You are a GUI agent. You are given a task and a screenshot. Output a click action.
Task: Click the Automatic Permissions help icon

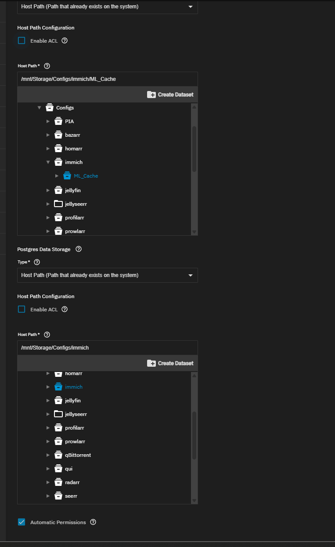click(x=93, y=522)
